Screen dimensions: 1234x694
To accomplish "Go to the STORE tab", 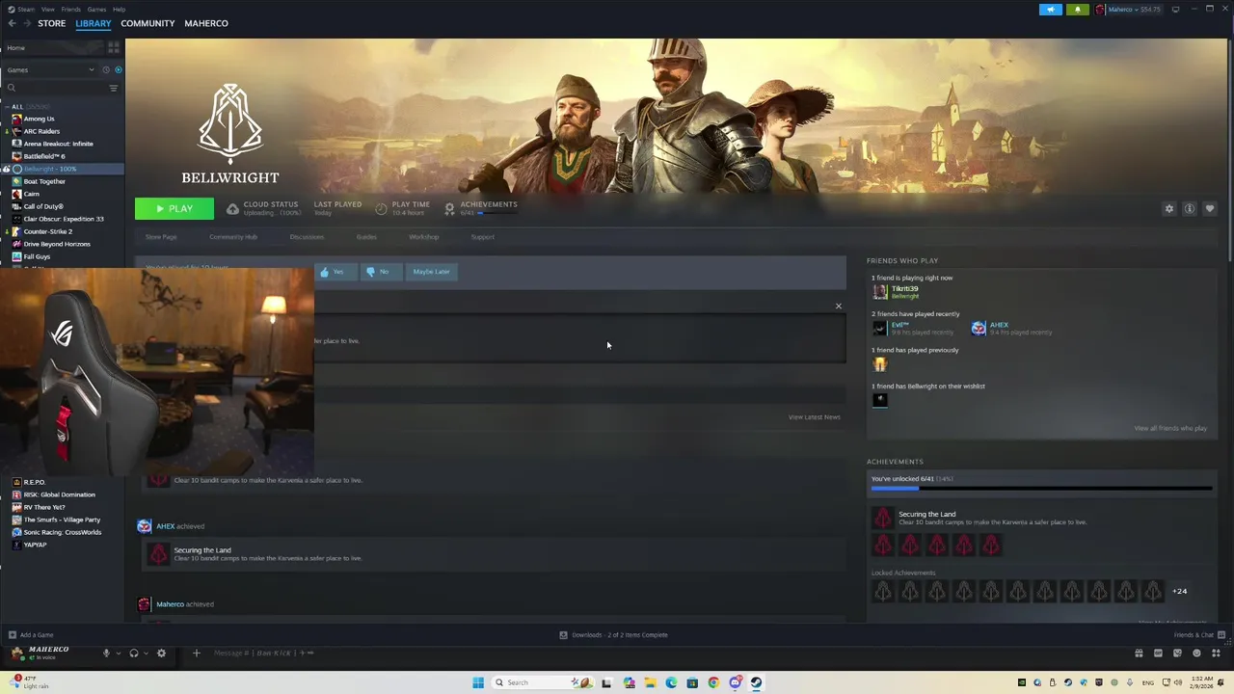I will point(52,23).
